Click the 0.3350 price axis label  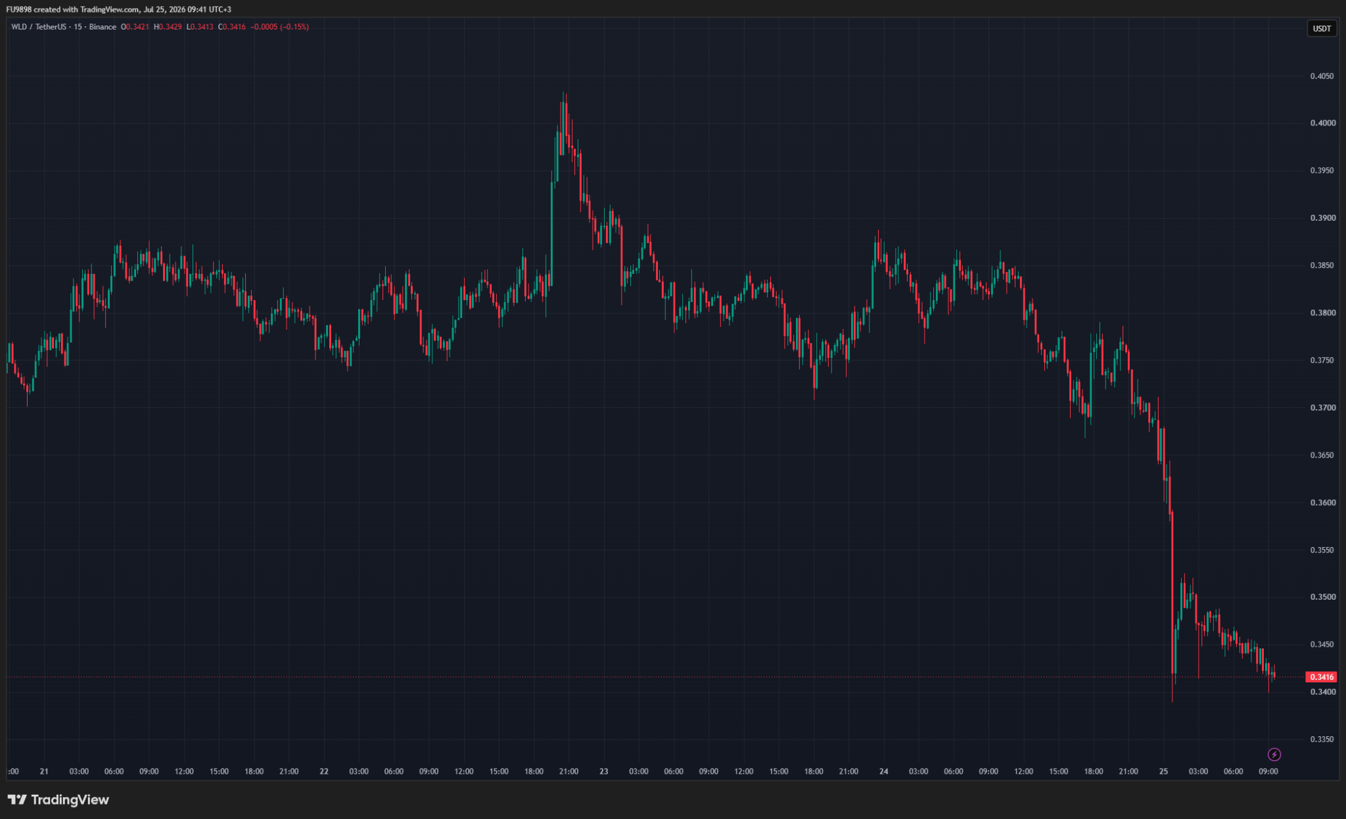coord(1322,740)
